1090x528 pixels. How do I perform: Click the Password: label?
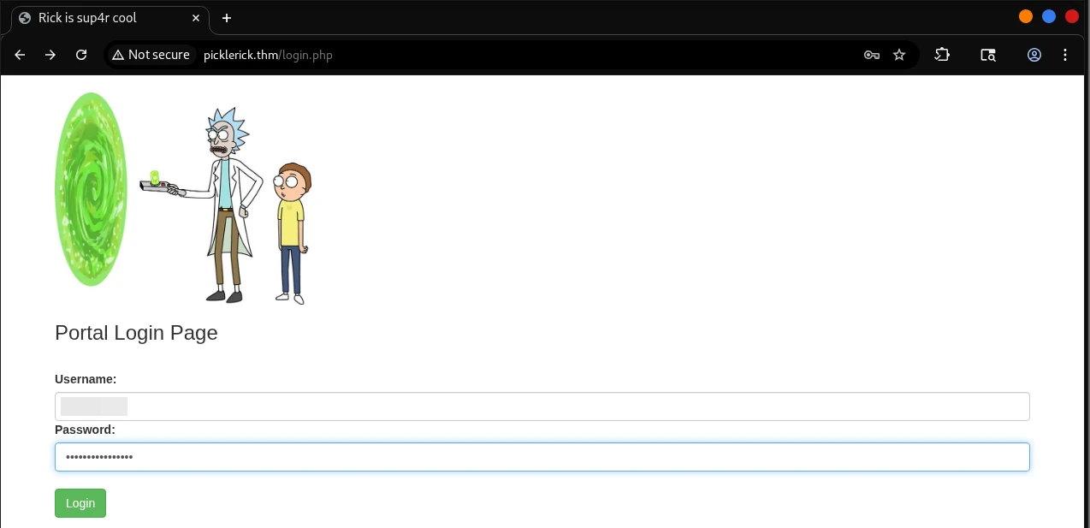85,430
